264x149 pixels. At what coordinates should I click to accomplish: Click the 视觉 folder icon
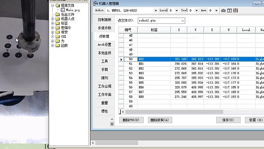(x=58, y=32)
